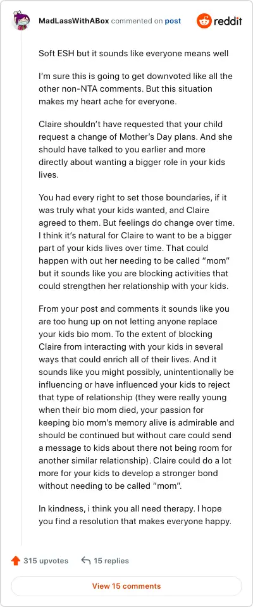Click the paragraph starting "You had every right"
Viewport: 253px width, 607px height.
[139, 242]
